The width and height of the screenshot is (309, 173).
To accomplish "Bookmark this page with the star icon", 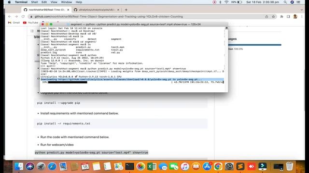I will tap(273, 17).
